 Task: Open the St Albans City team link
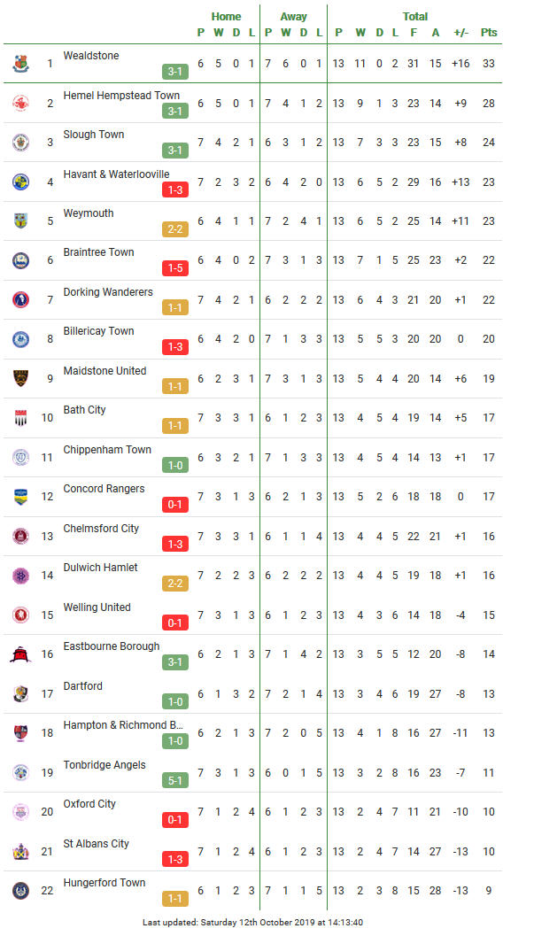96,844
